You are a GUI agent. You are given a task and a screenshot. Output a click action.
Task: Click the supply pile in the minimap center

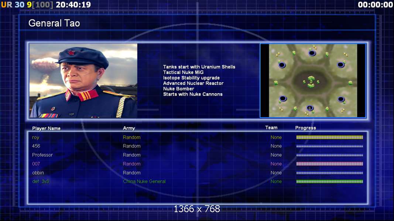pos(311,82)
